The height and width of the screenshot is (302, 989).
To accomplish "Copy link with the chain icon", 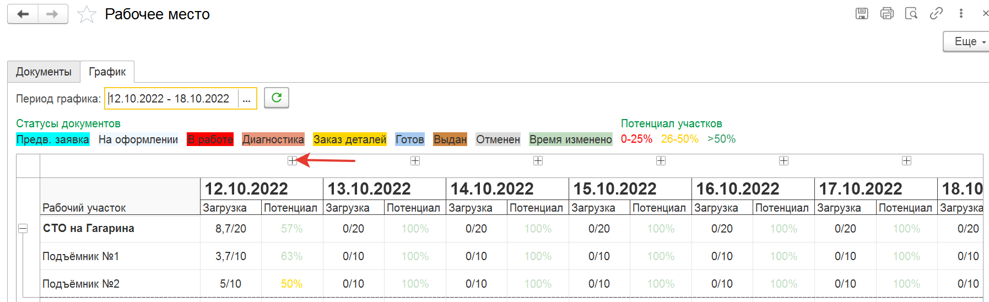I will 936,14.
